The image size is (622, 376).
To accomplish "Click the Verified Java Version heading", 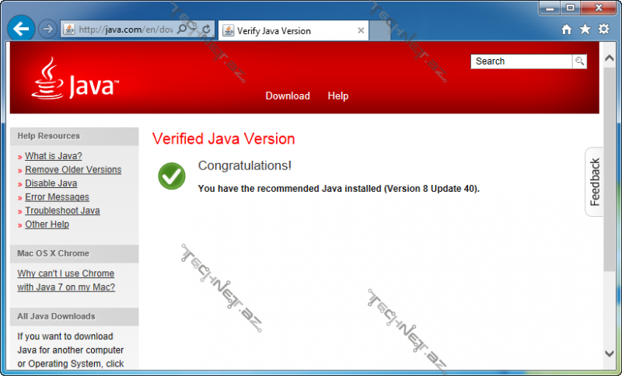I will (223, 139).
